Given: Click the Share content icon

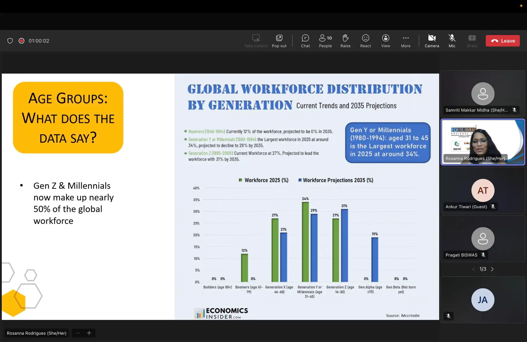Looking at the screenshot, I should (x=472, y=41).
